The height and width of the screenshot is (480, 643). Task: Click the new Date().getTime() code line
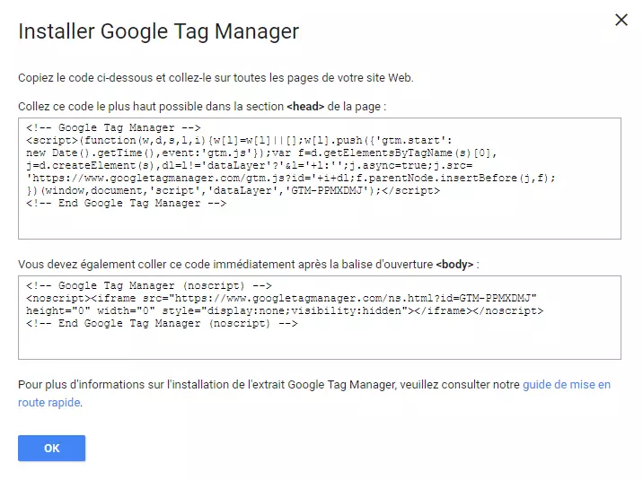(x=261, y=153)
